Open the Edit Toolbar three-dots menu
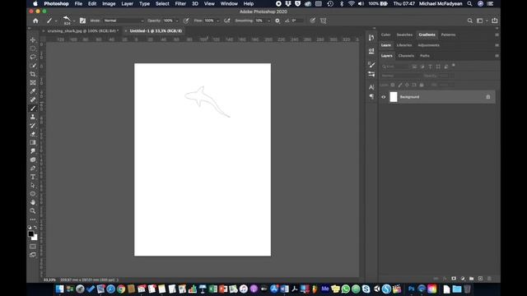 point(33,220)
